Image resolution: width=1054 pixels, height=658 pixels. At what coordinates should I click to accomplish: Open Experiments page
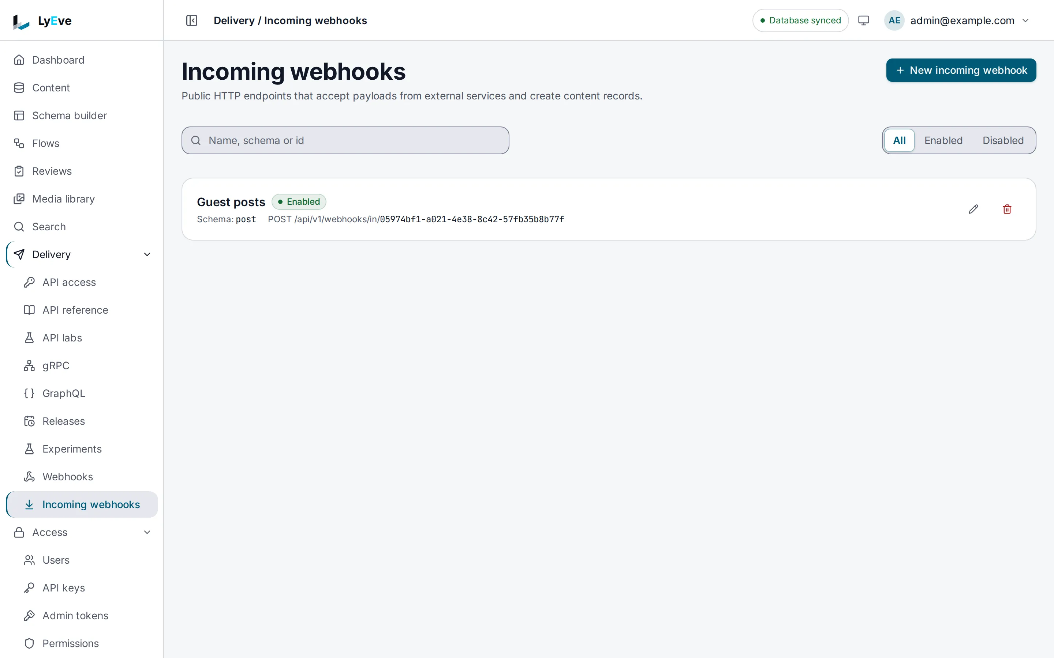(82, 449)
